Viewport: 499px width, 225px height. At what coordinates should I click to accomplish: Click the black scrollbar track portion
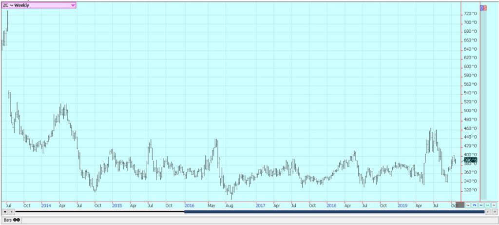coord(99,212)
